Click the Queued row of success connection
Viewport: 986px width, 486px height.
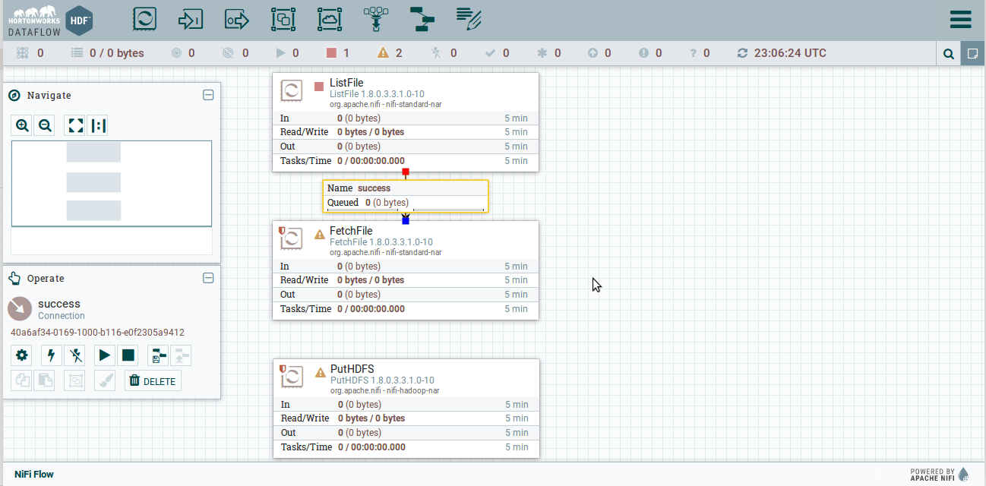click(405, 203)
